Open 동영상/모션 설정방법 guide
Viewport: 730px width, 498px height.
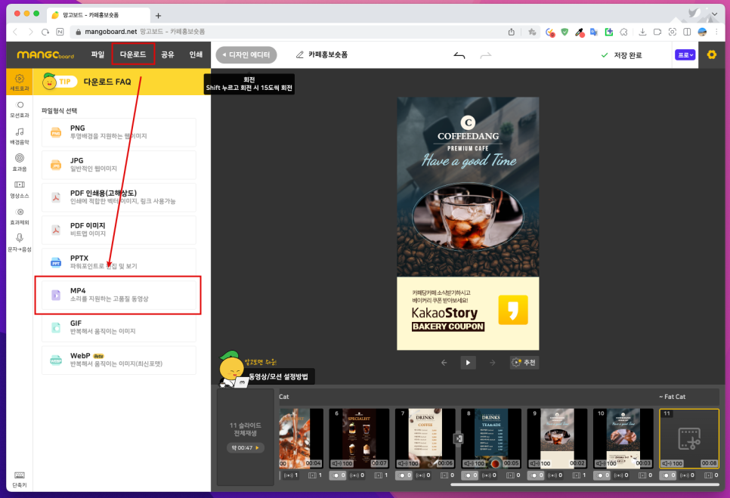tap(278, 376)
